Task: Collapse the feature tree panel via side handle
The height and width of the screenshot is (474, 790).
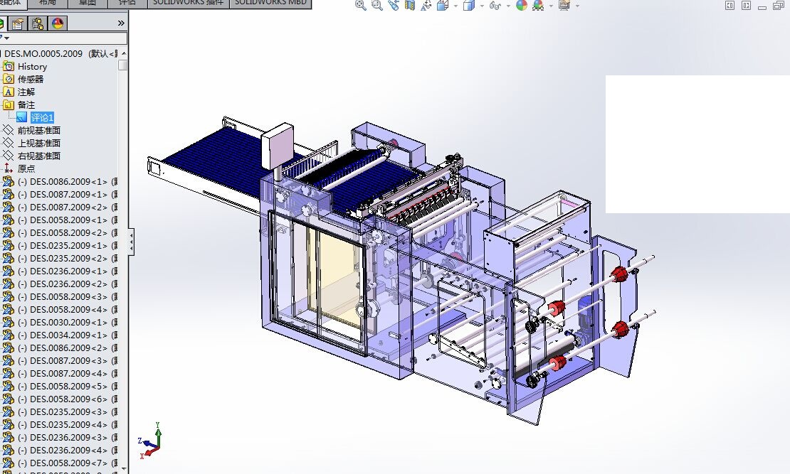Action: tap(131, 242)
